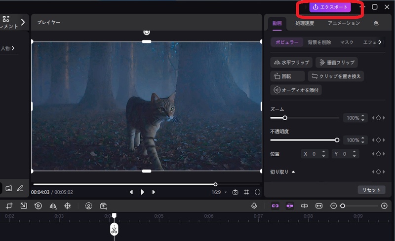Open the speed/playback clock tool icon
Image resolution: width=395 pixels, height=241 pixels.
pos(38,206)
